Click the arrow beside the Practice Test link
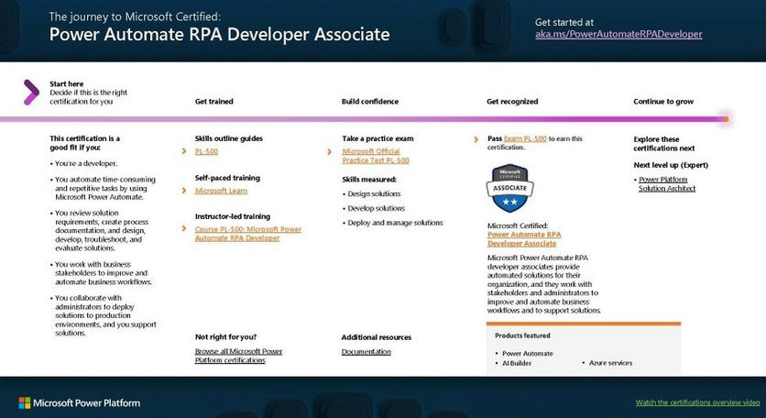The width and height of the screenshot is (766, 418). pos(330,151)
